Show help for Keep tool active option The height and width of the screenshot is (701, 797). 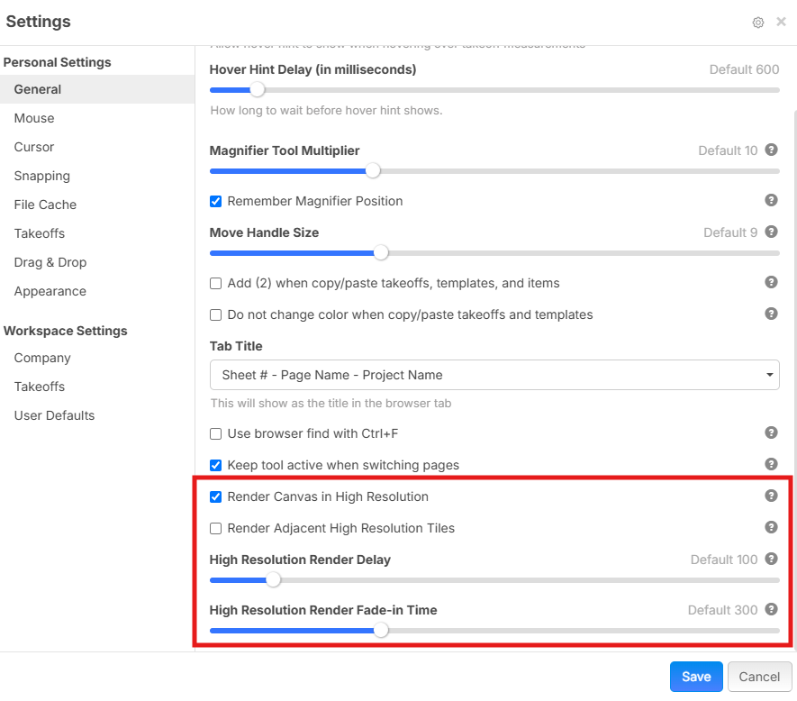(771, 464)
